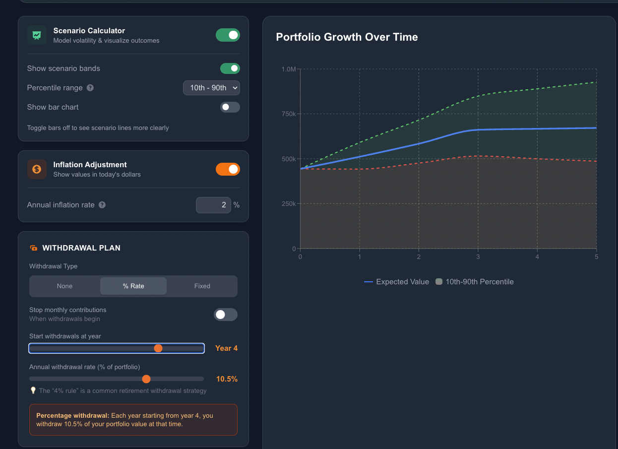Enable the Show bar chart toggle
618x449 pixels.
[230, 107]
